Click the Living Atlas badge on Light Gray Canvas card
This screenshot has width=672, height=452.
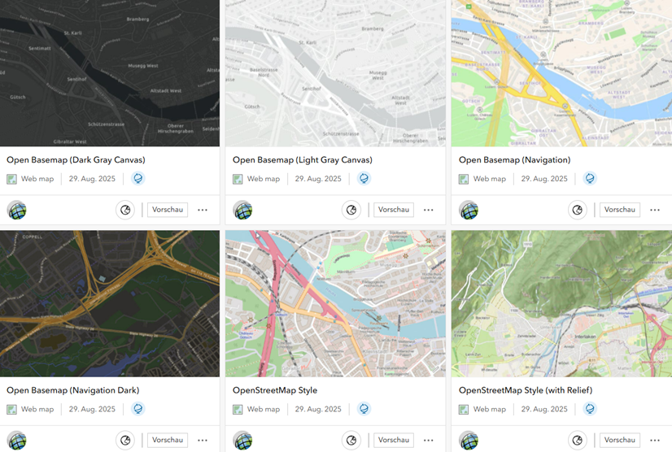click(364, 178)
